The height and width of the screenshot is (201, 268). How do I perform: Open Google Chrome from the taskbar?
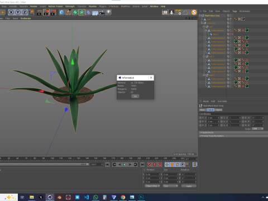123,197
